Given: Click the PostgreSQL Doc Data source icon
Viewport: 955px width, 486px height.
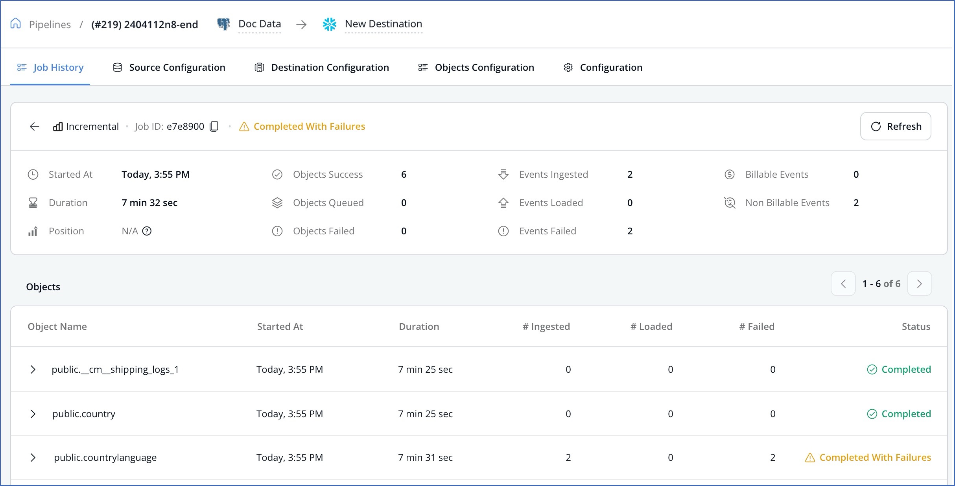Looking at the screenshot, I should pos(223,24).
